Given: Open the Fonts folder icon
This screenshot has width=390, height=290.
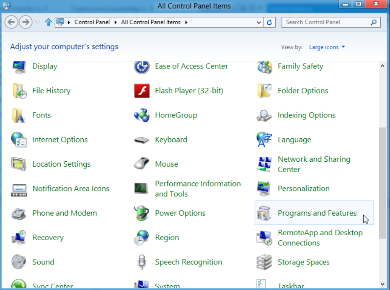Looking at the screenshot, I should (x=19, y=115).
